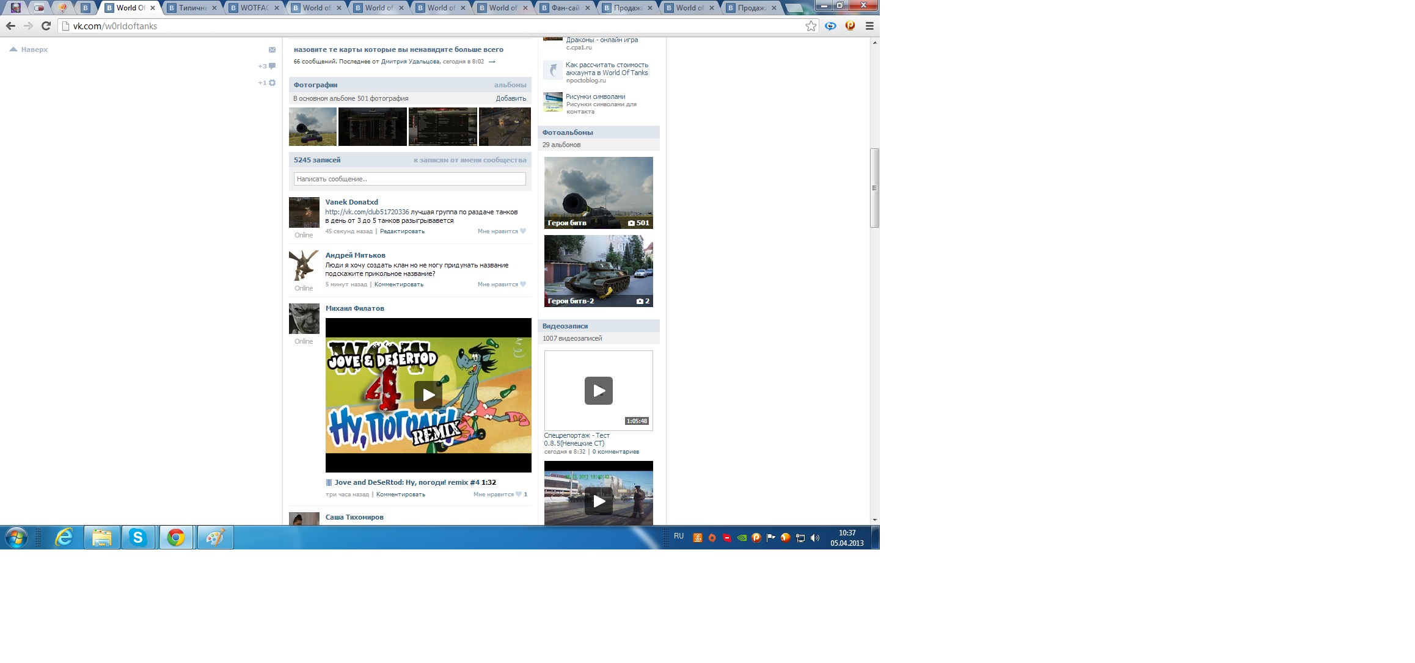Click the taskbar clock 10:37
Image resolution: width=1415 pixels, height=663 pixels.
click(847, 538)
